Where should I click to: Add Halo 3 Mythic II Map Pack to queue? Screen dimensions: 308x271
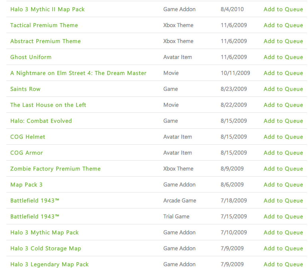(283, 9)
